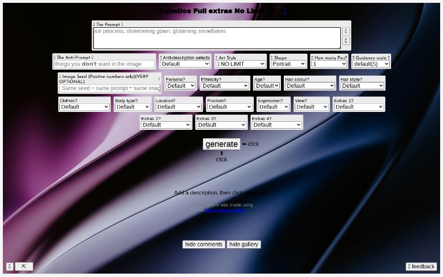Click the arrow icon button in the bottom-left corner

(x=24, y=266)
